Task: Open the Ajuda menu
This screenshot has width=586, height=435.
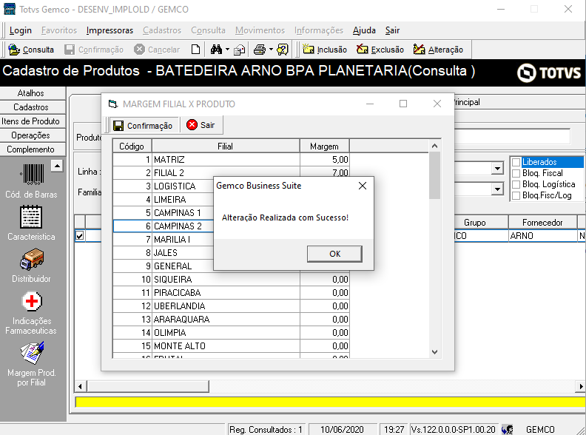Action: tap(364, 30)
